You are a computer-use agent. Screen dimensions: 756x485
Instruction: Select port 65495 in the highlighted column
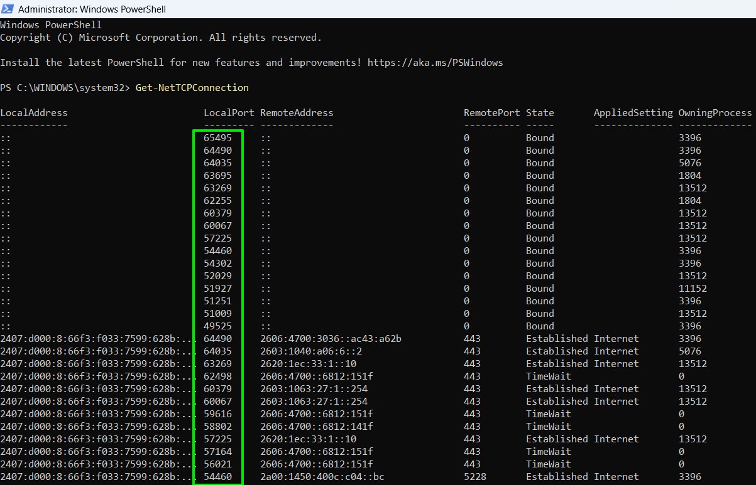[218, 137]
